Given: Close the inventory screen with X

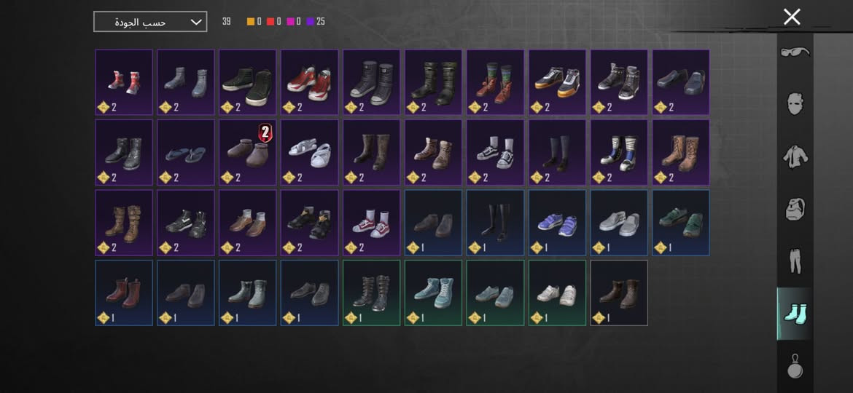Looking at the screenshot, I should pos(792,17).
